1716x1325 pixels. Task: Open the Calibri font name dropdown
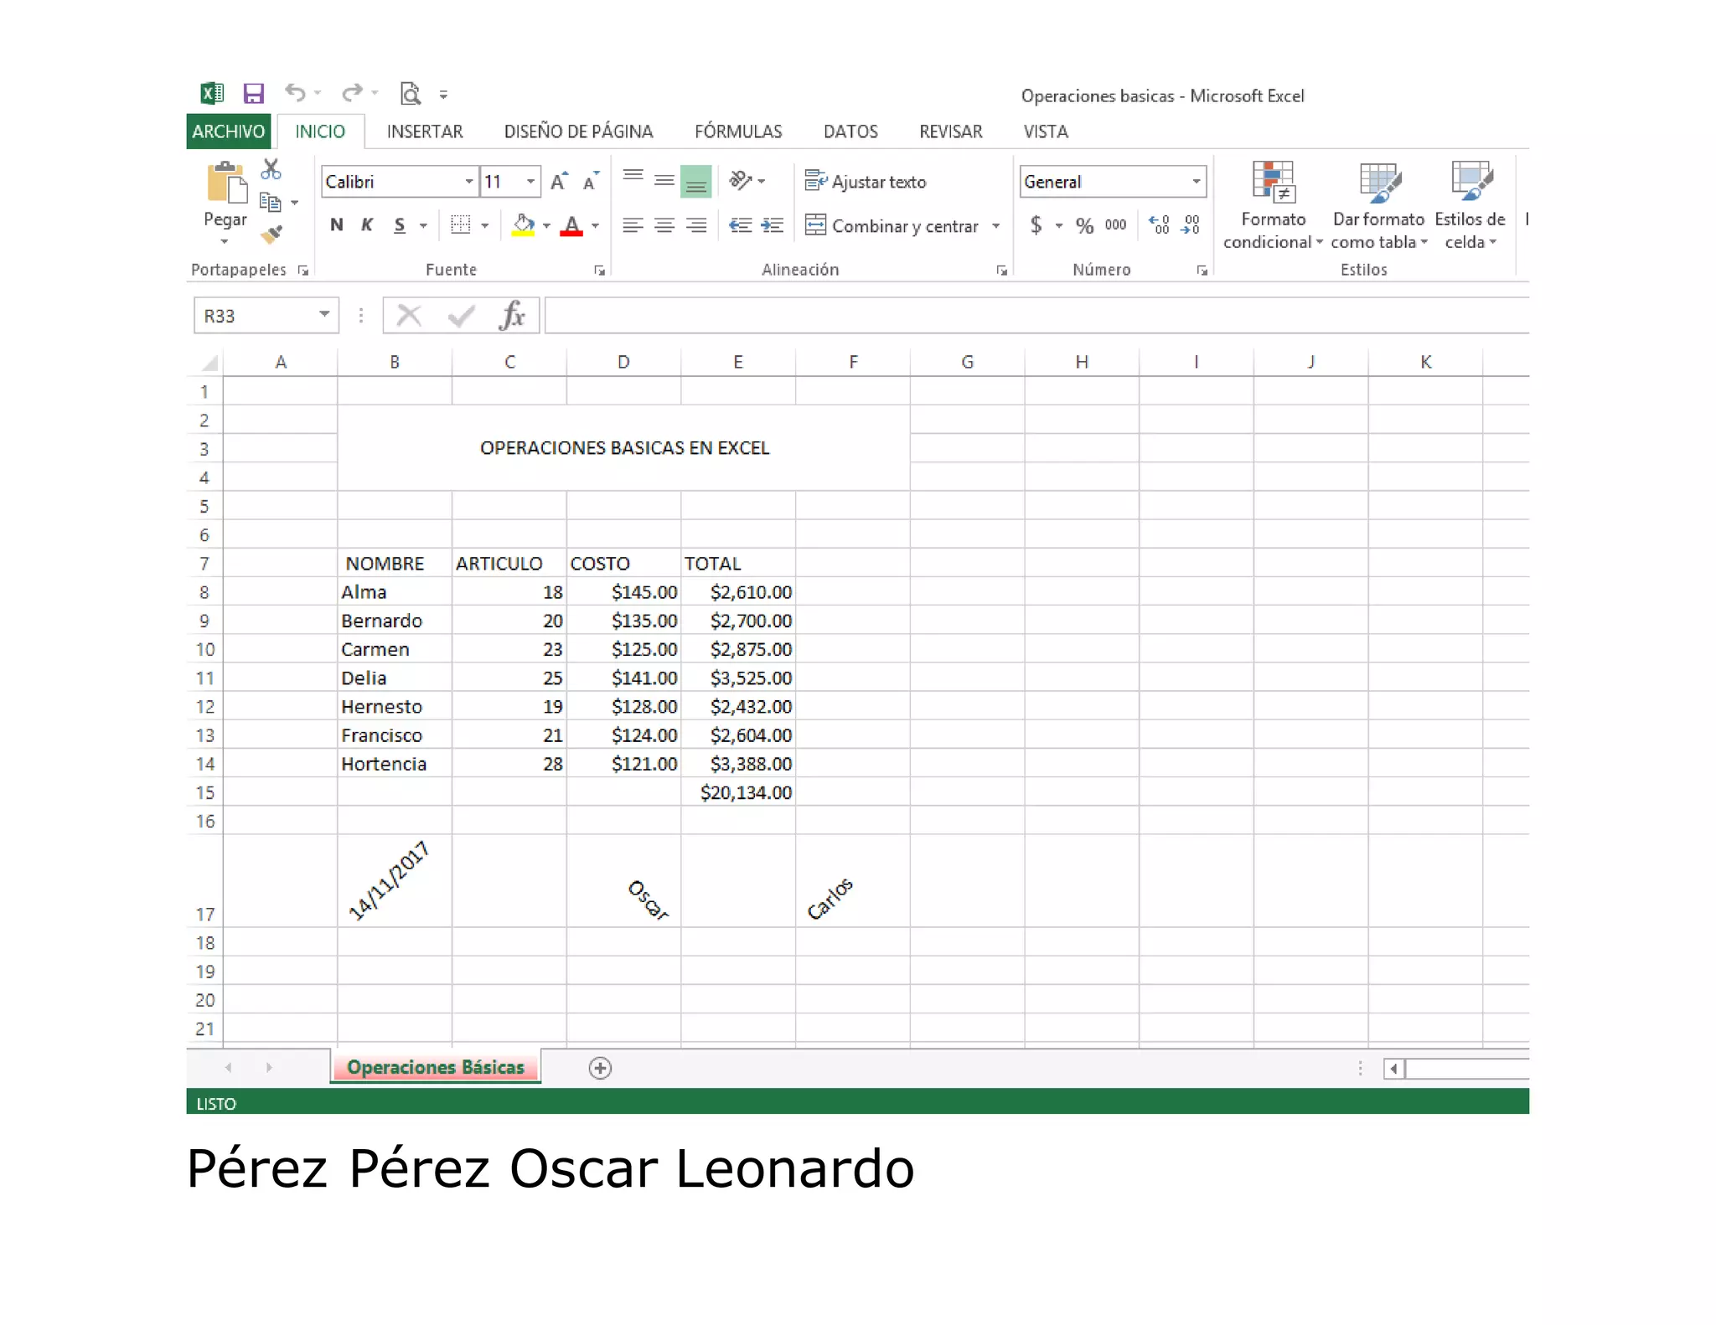(x=469, y=182)
